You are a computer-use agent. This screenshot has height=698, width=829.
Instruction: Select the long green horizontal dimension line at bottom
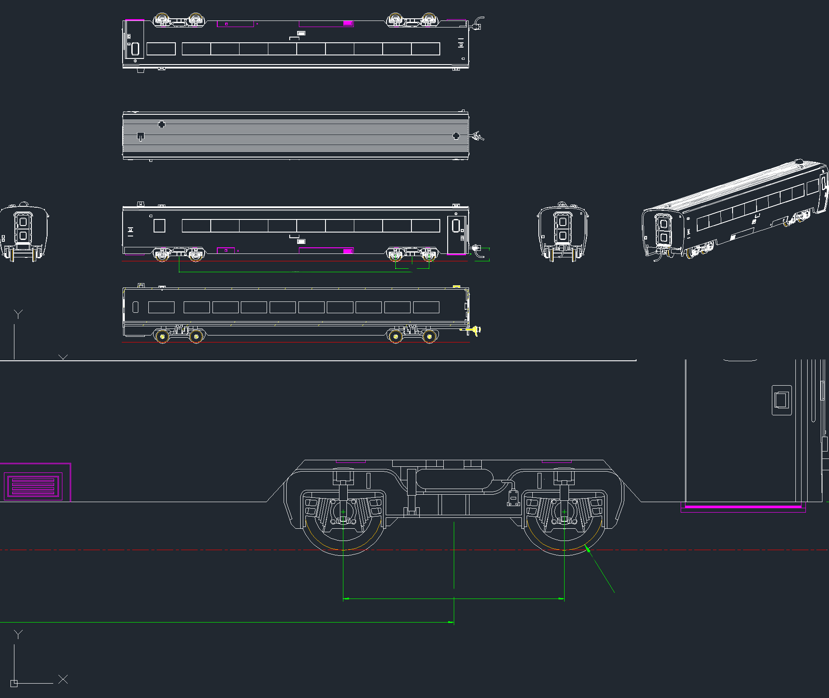pyautogui.click(x=227, y=622)
